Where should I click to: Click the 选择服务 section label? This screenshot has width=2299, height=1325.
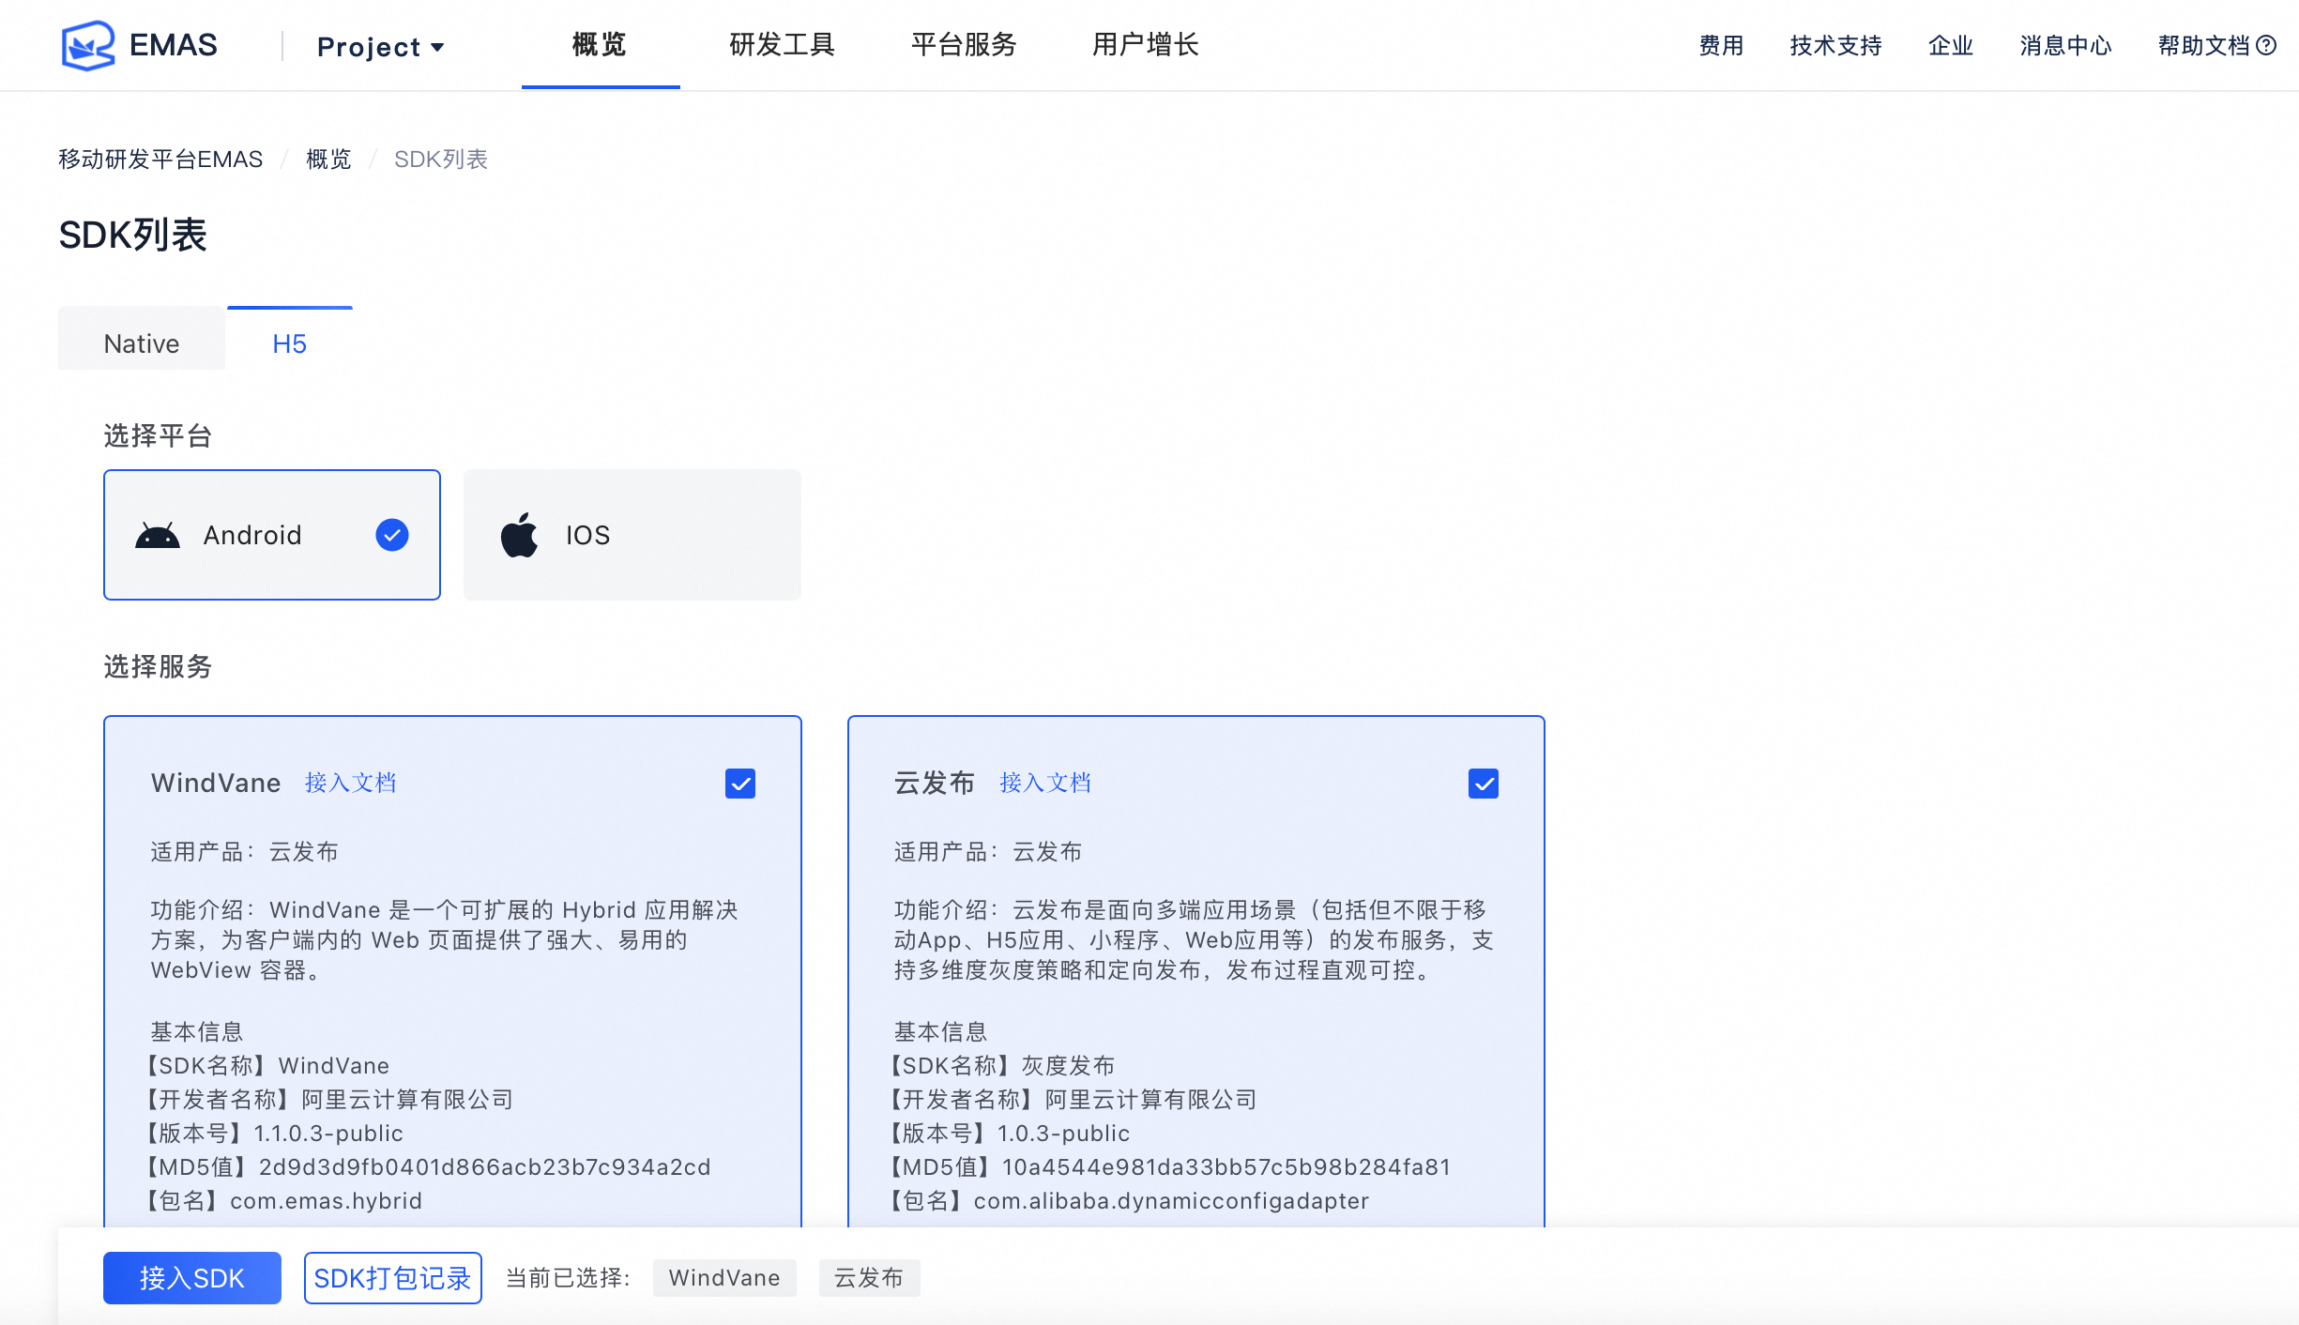coord(158,666)
